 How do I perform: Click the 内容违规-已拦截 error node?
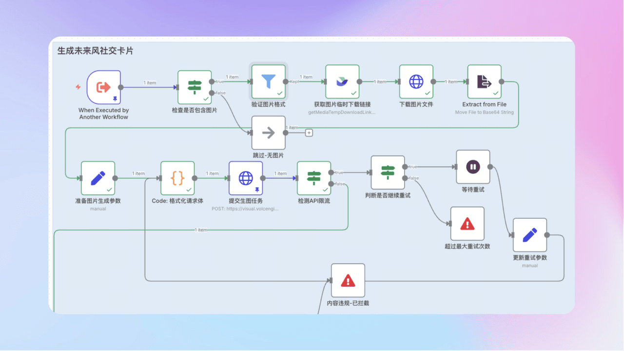tap(348, 280)
